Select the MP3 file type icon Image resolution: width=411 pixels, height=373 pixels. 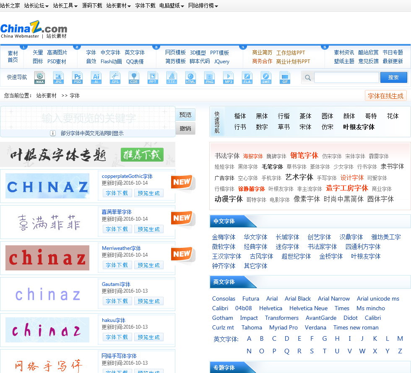228,77
